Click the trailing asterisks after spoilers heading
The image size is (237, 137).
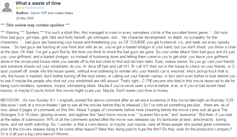point(68,25)
